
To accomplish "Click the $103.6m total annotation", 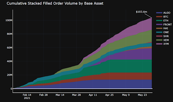I will pos(141,12).
